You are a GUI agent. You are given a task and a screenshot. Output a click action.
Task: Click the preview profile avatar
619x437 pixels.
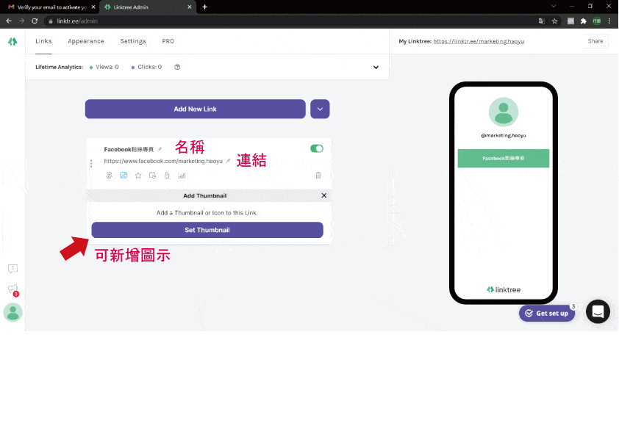(504, 112)
